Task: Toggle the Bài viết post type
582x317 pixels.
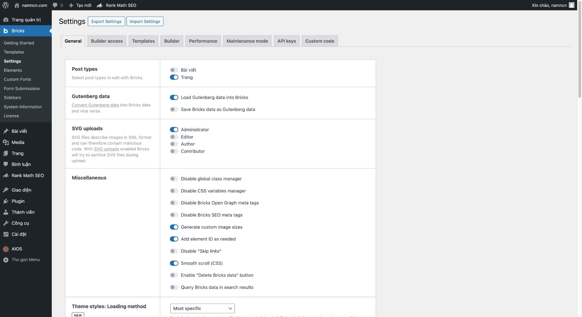Action: pyautogui.click(x=174, y=70)
